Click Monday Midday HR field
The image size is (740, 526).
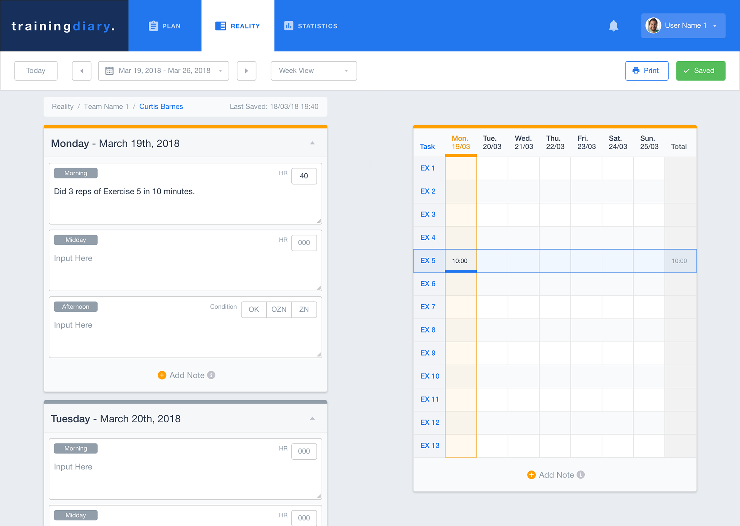tap(304, 243)
